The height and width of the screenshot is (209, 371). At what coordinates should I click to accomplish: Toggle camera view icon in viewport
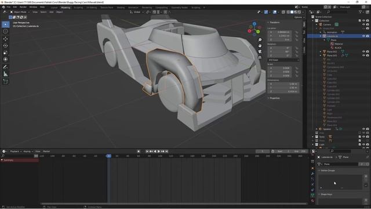[260, 51]
